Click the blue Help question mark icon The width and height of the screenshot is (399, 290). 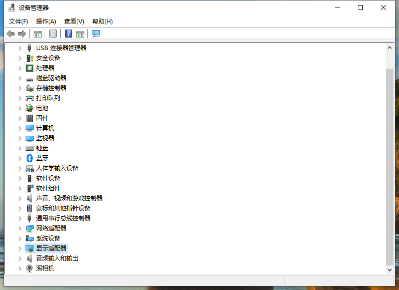(68, 34)
